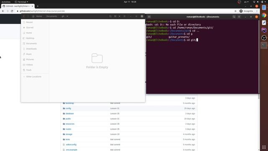268x151 pixels.
Task: Select the GitHub tab in Chrome
Action: point(18,6)
